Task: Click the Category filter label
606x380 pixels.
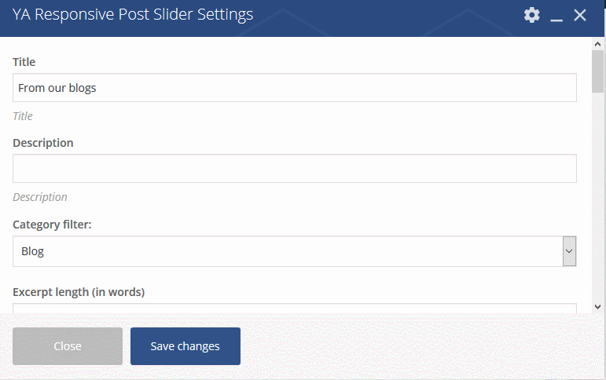Action: pos(52,225)
